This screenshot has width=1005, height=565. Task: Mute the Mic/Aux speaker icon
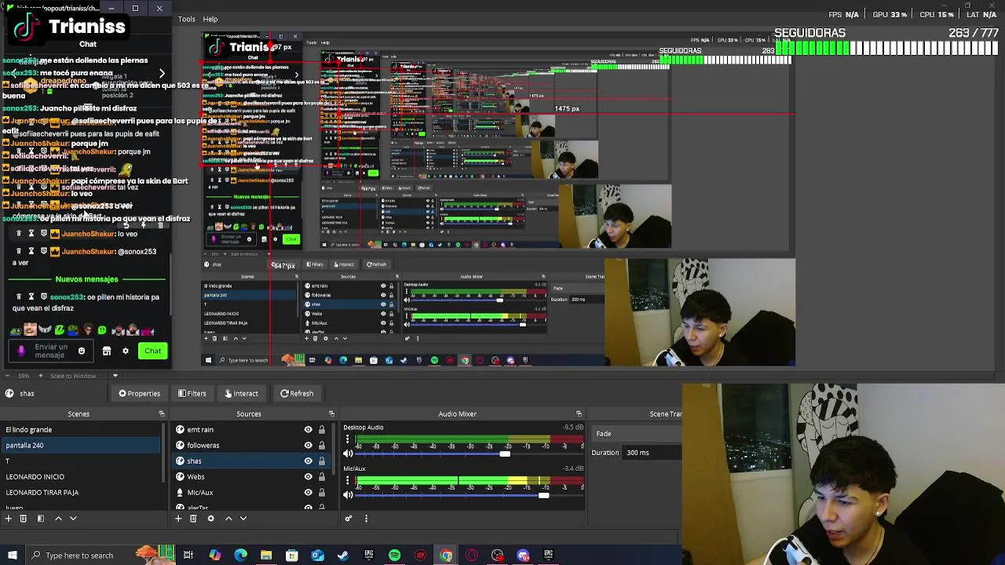(x=348, y=494)
